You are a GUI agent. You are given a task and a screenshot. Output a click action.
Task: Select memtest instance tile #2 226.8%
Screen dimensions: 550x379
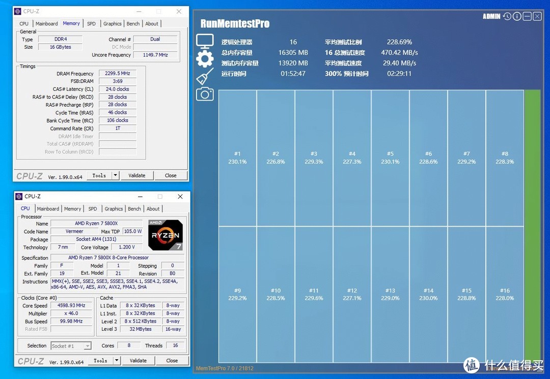[x=276, y=158]
